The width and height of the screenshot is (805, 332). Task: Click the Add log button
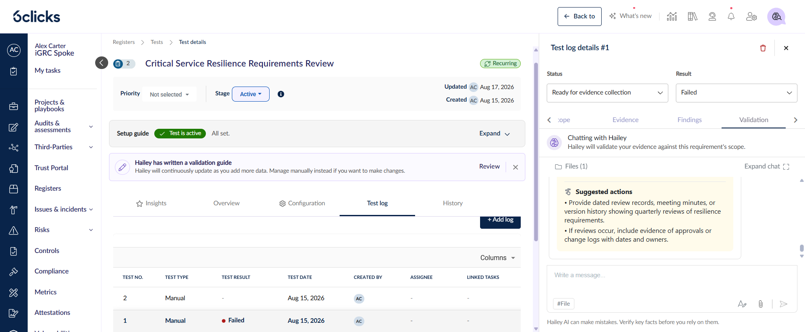coord(500,221)
